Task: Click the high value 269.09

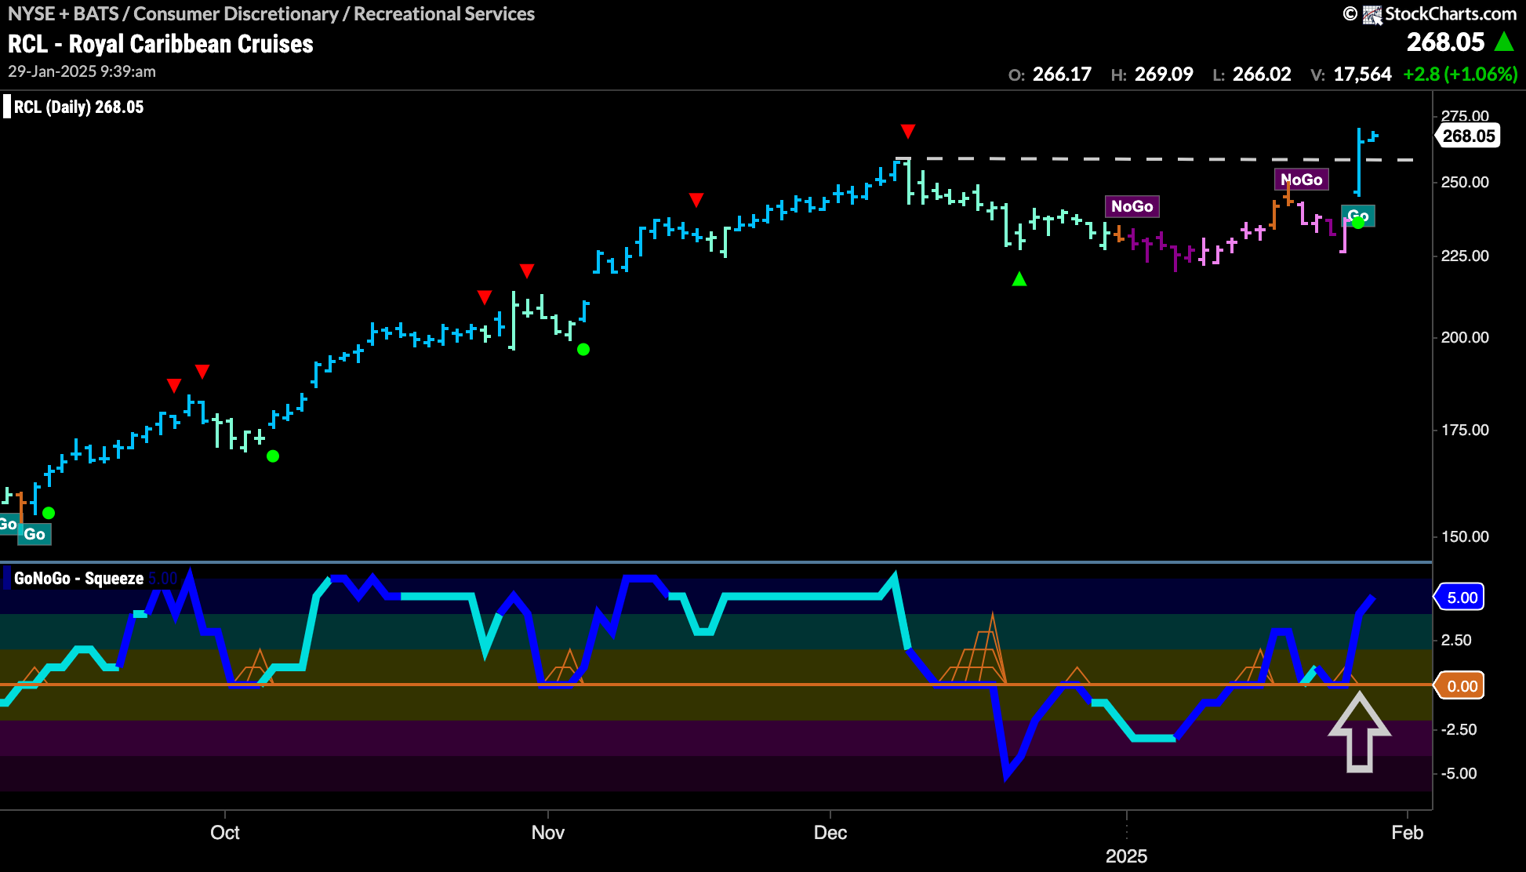Action: click(1164, 74)
